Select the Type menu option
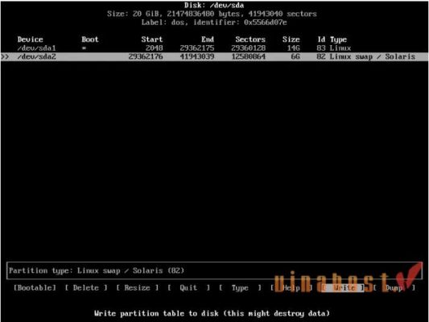This screenshot has height=322, width=429. point(240,288)
